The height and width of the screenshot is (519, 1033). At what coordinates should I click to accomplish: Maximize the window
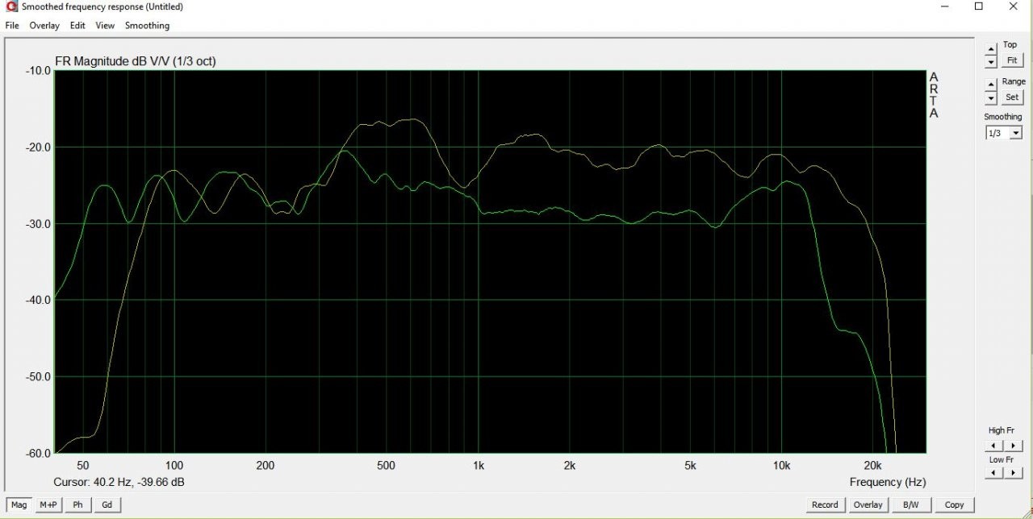(x=979, y=6)
